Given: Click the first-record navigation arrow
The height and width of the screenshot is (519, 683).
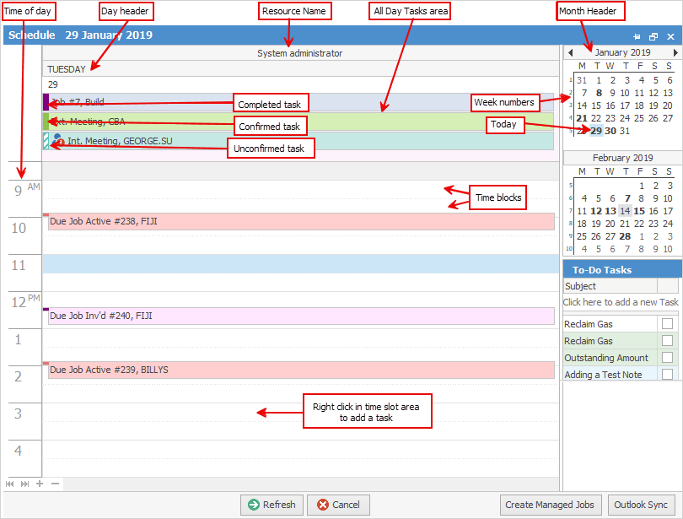Looking at the screenshot, I should tap(10, 484).
